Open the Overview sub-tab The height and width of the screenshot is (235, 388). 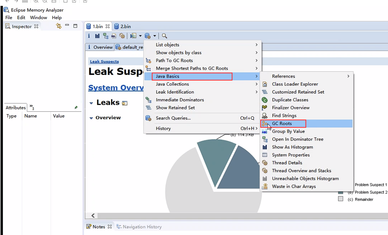pos(100,47)
